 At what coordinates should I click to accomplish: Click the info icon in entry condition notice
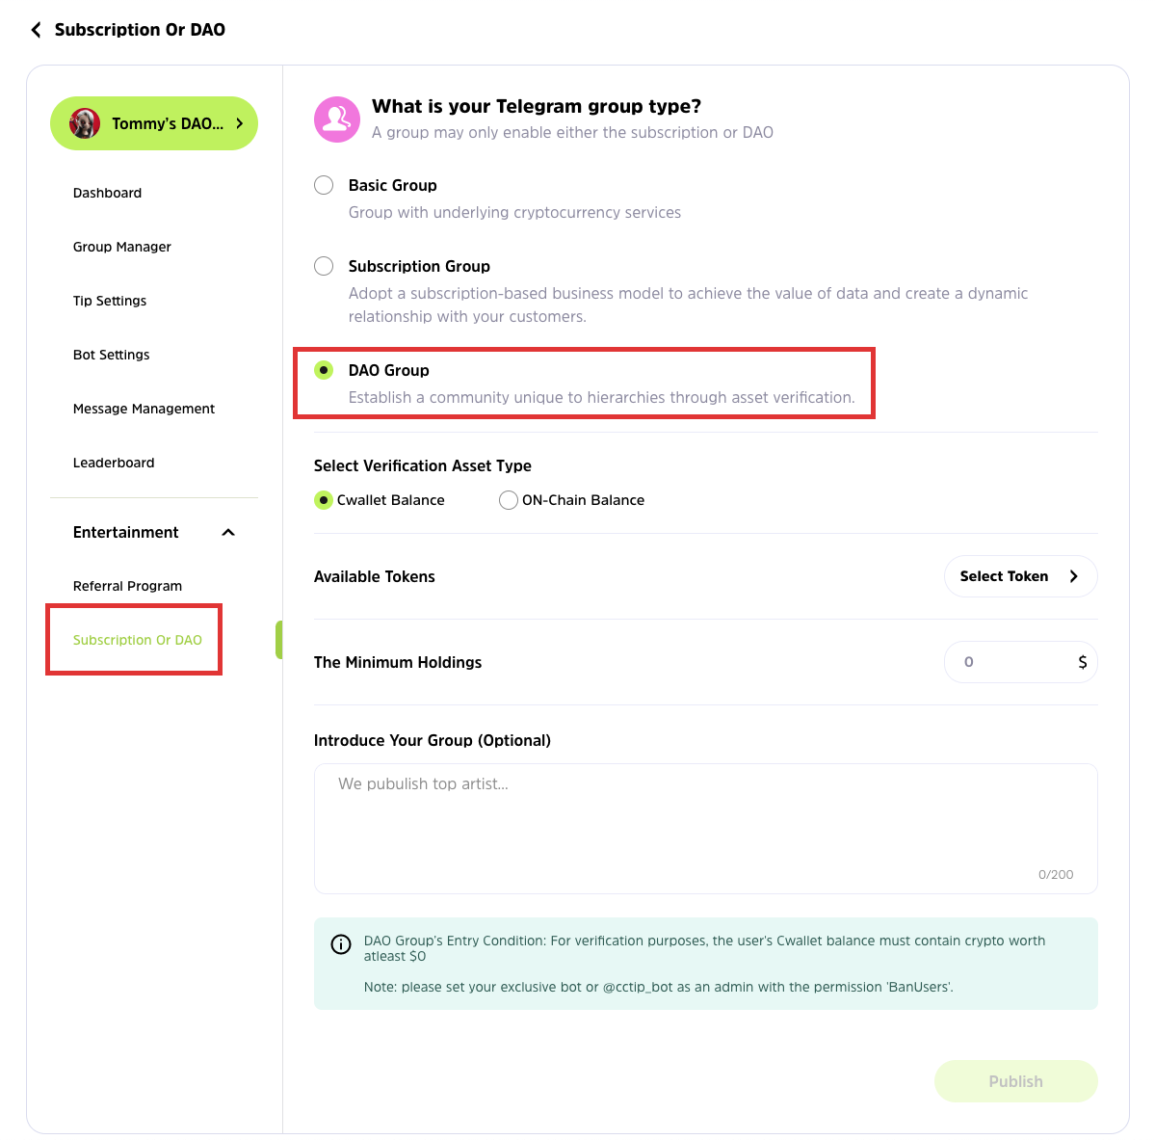point(341,944)
